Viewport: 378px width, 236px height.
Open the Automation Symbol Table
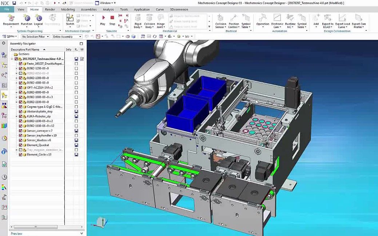(302, 21)
